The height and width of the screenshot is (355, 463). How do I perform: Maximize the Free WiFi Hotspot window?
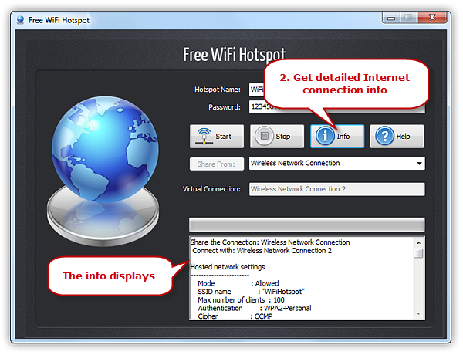[x=408, y=18]
